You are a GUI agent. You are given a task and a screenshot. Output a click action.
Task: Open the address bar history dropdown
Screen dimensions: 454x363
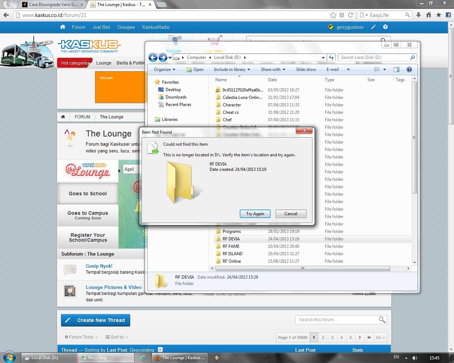(x=323, y=57)
